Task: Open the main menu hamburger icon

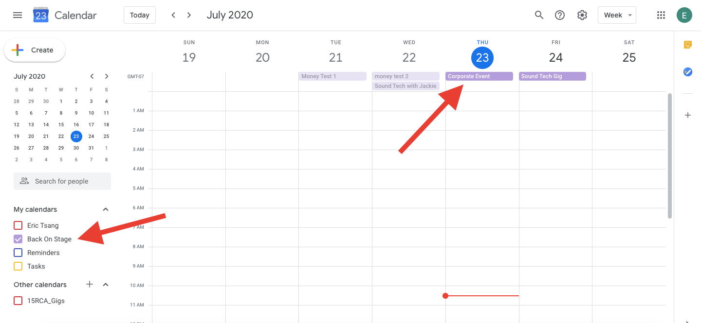Action: click(x=18, y=15)
